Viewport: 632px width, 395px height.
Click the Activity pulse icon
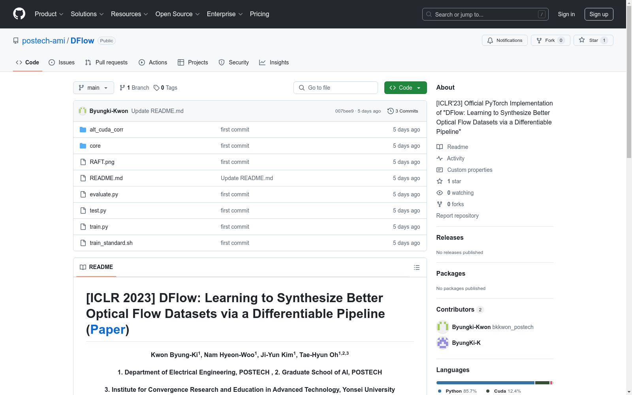[x=440, y=158]
